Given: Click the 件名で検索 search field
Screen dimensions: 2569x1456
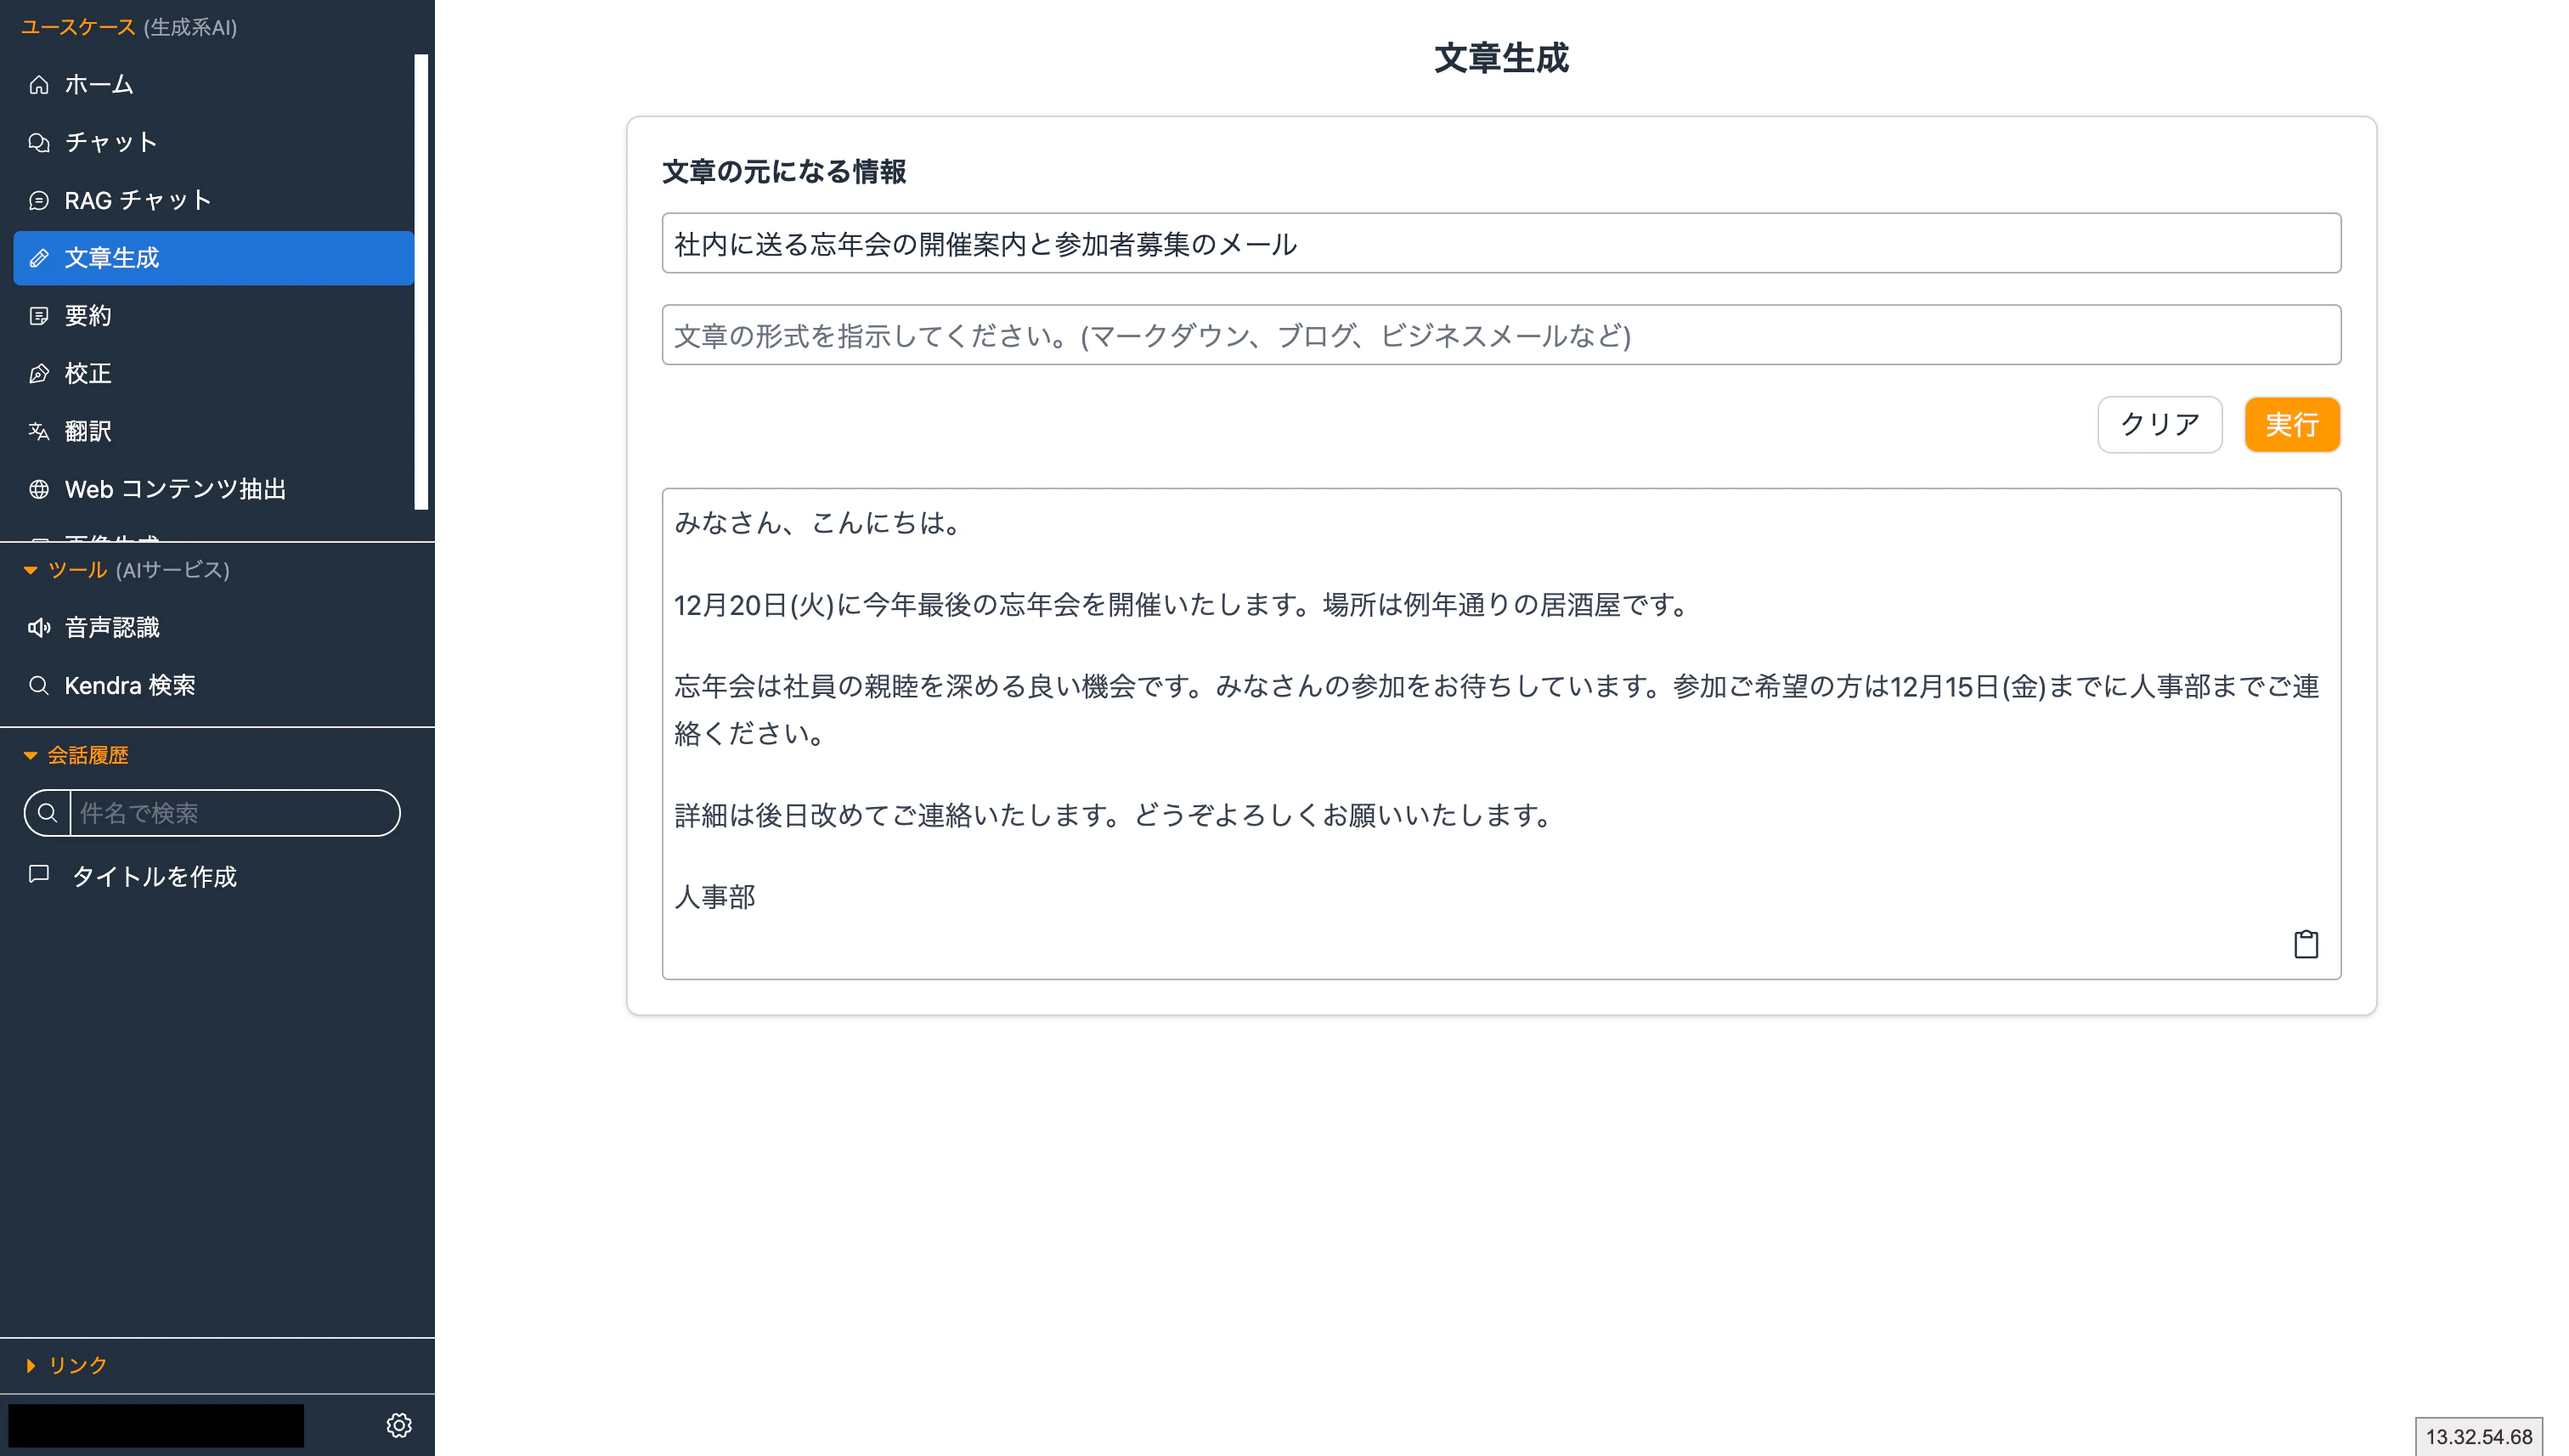Looking at the screenshot, I should pos(234,813).
